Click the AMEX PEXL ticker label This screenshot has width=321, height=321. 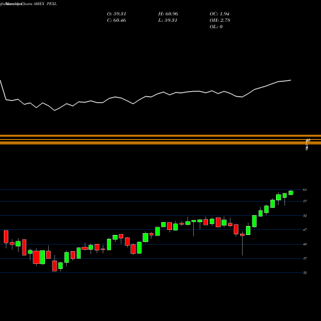(x=45, y=4)
